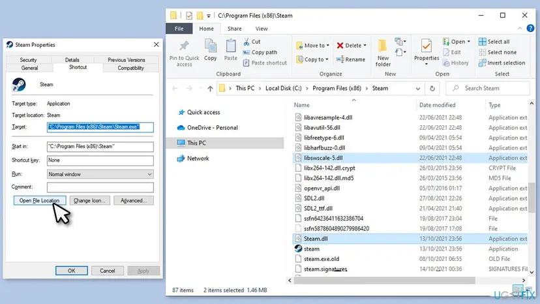540x304 pixels.
Task: Click the Search Steam box
Action: point(488,89)
